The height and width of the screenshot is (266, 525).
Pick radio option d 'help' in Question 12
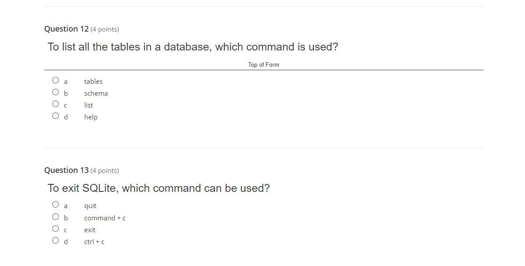pyautogui.click(x=55, y=116)
